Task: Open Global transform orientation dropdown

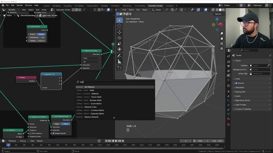Action: point(158,10)
